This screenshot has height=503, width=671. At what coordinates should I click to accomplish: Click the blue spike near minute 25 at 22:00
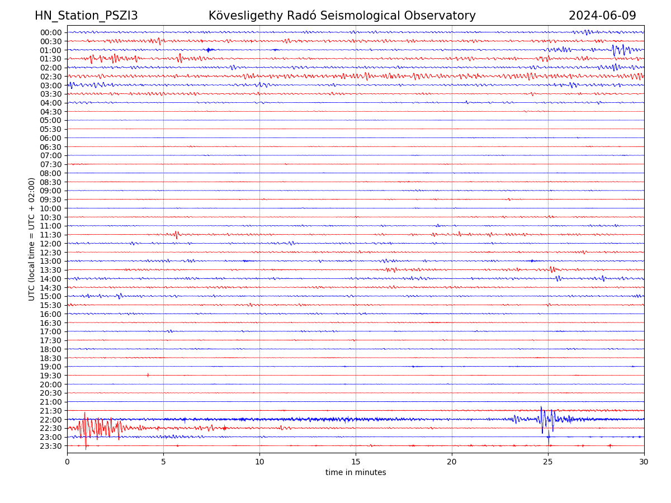point(542,419)
